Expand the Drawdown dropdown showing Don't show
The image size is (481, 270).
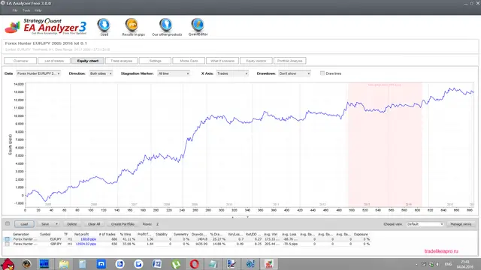click(x=295, y=73)
